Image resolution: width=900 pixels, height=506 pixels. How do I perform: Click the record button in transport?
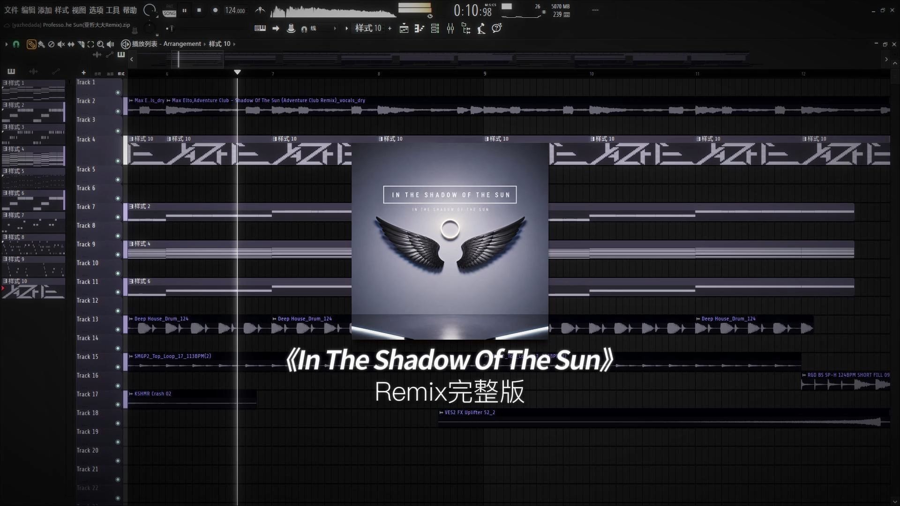coord(215,10)
